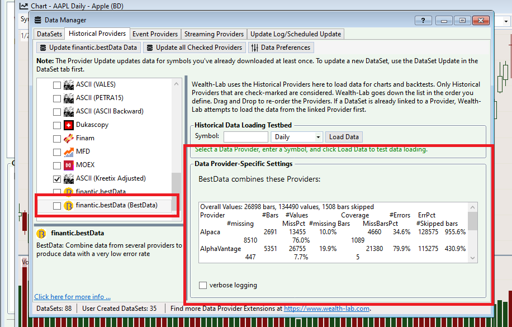Click the ASCII (Kreetix Adjusted) provider icon
512x327 pixels.
[x=69, y=178]
